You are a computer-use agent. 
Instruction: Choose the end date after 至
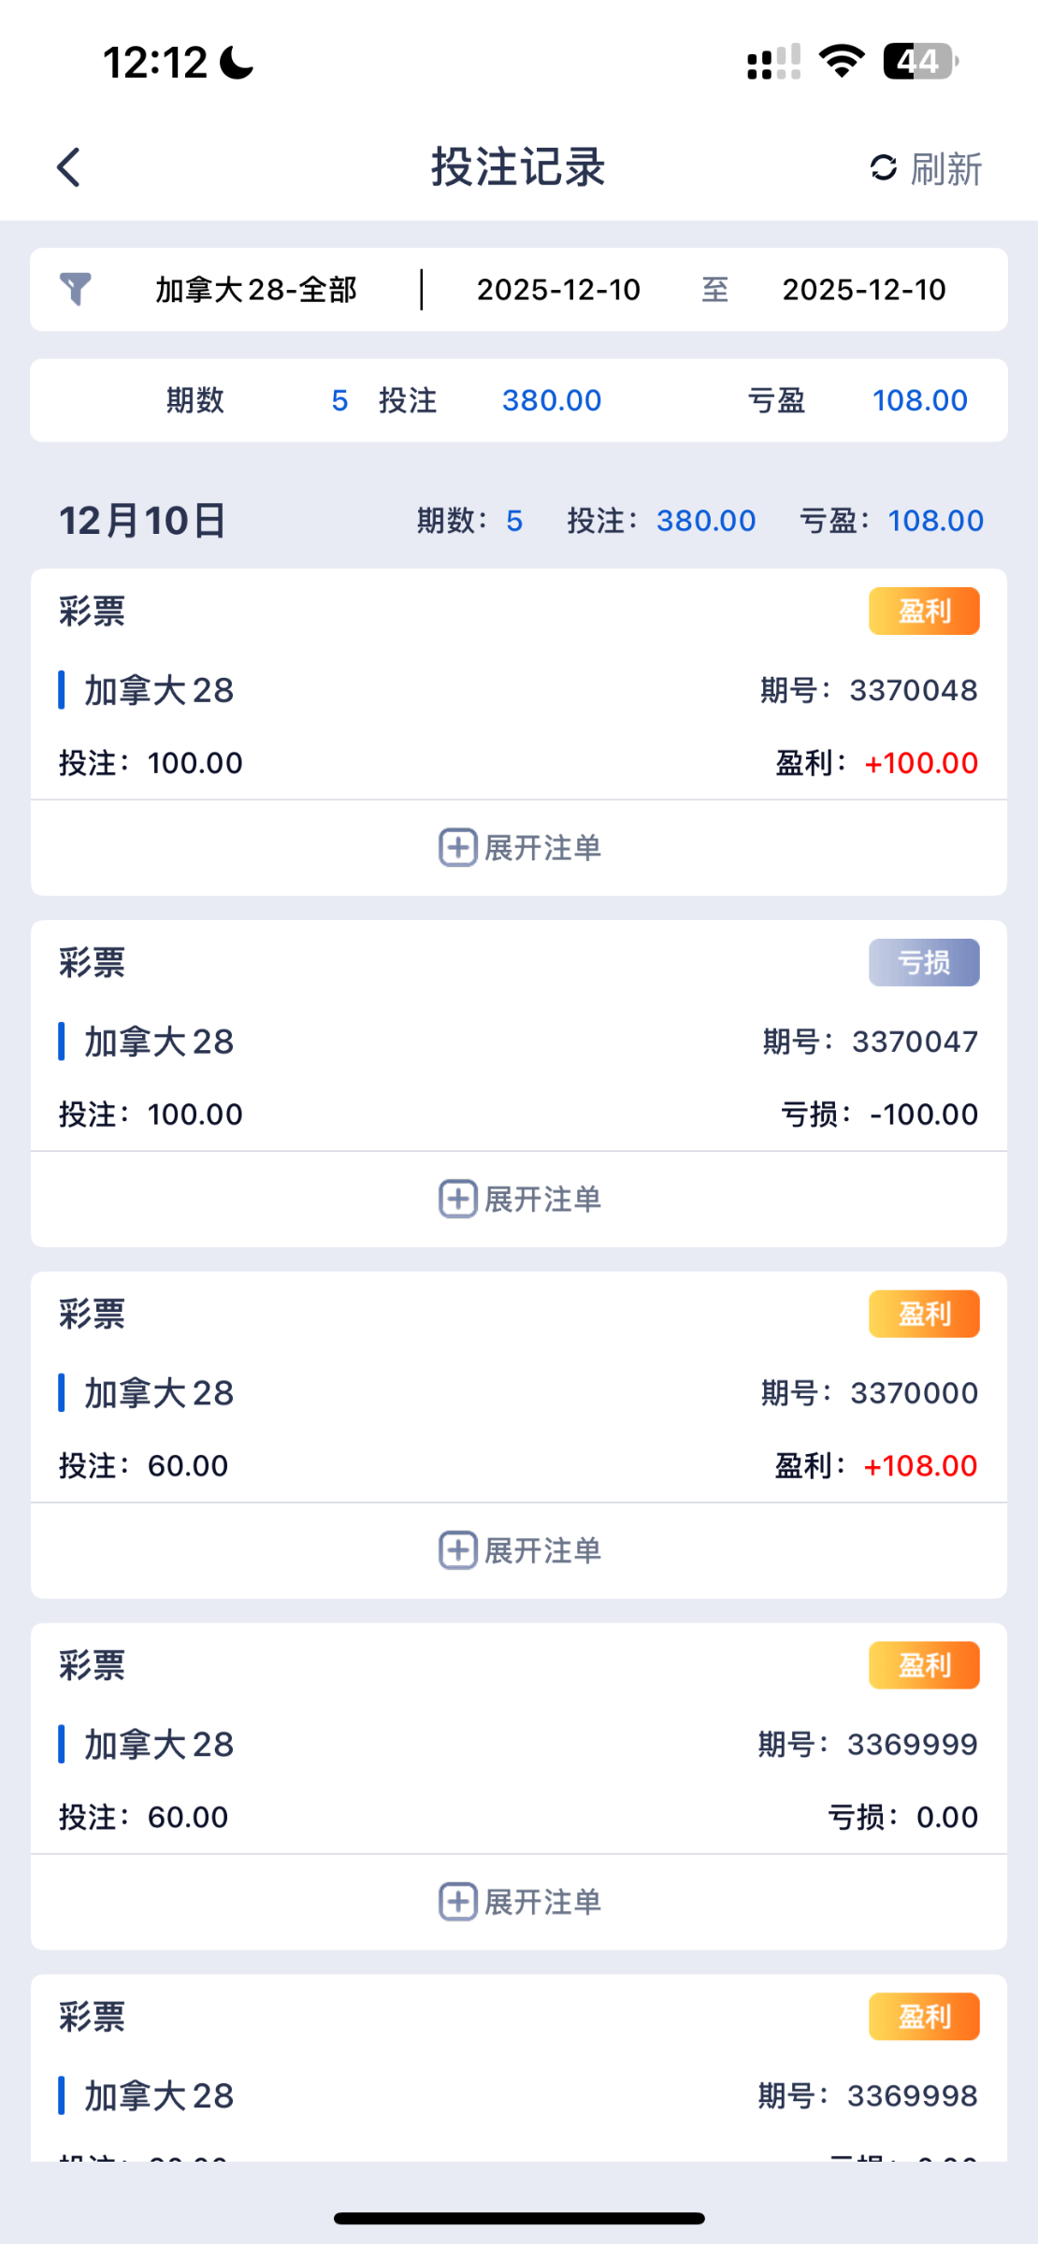(864, 290)
